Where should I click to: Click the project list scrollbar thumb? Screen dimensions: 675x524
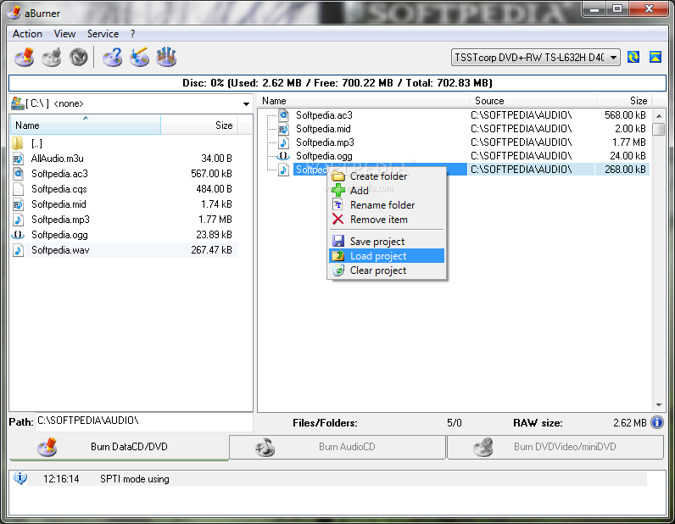(x=658, y=129)
